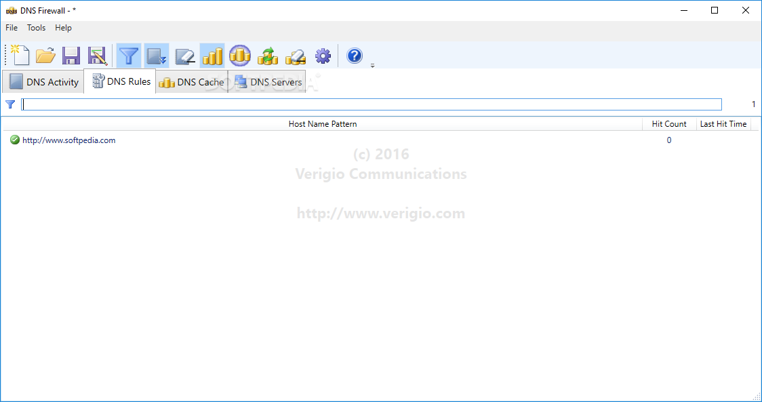Image resolution: width=762 pixels, height=402 pixels.
Task: Sort by the Hit Count column header
Action: [669, 124]
